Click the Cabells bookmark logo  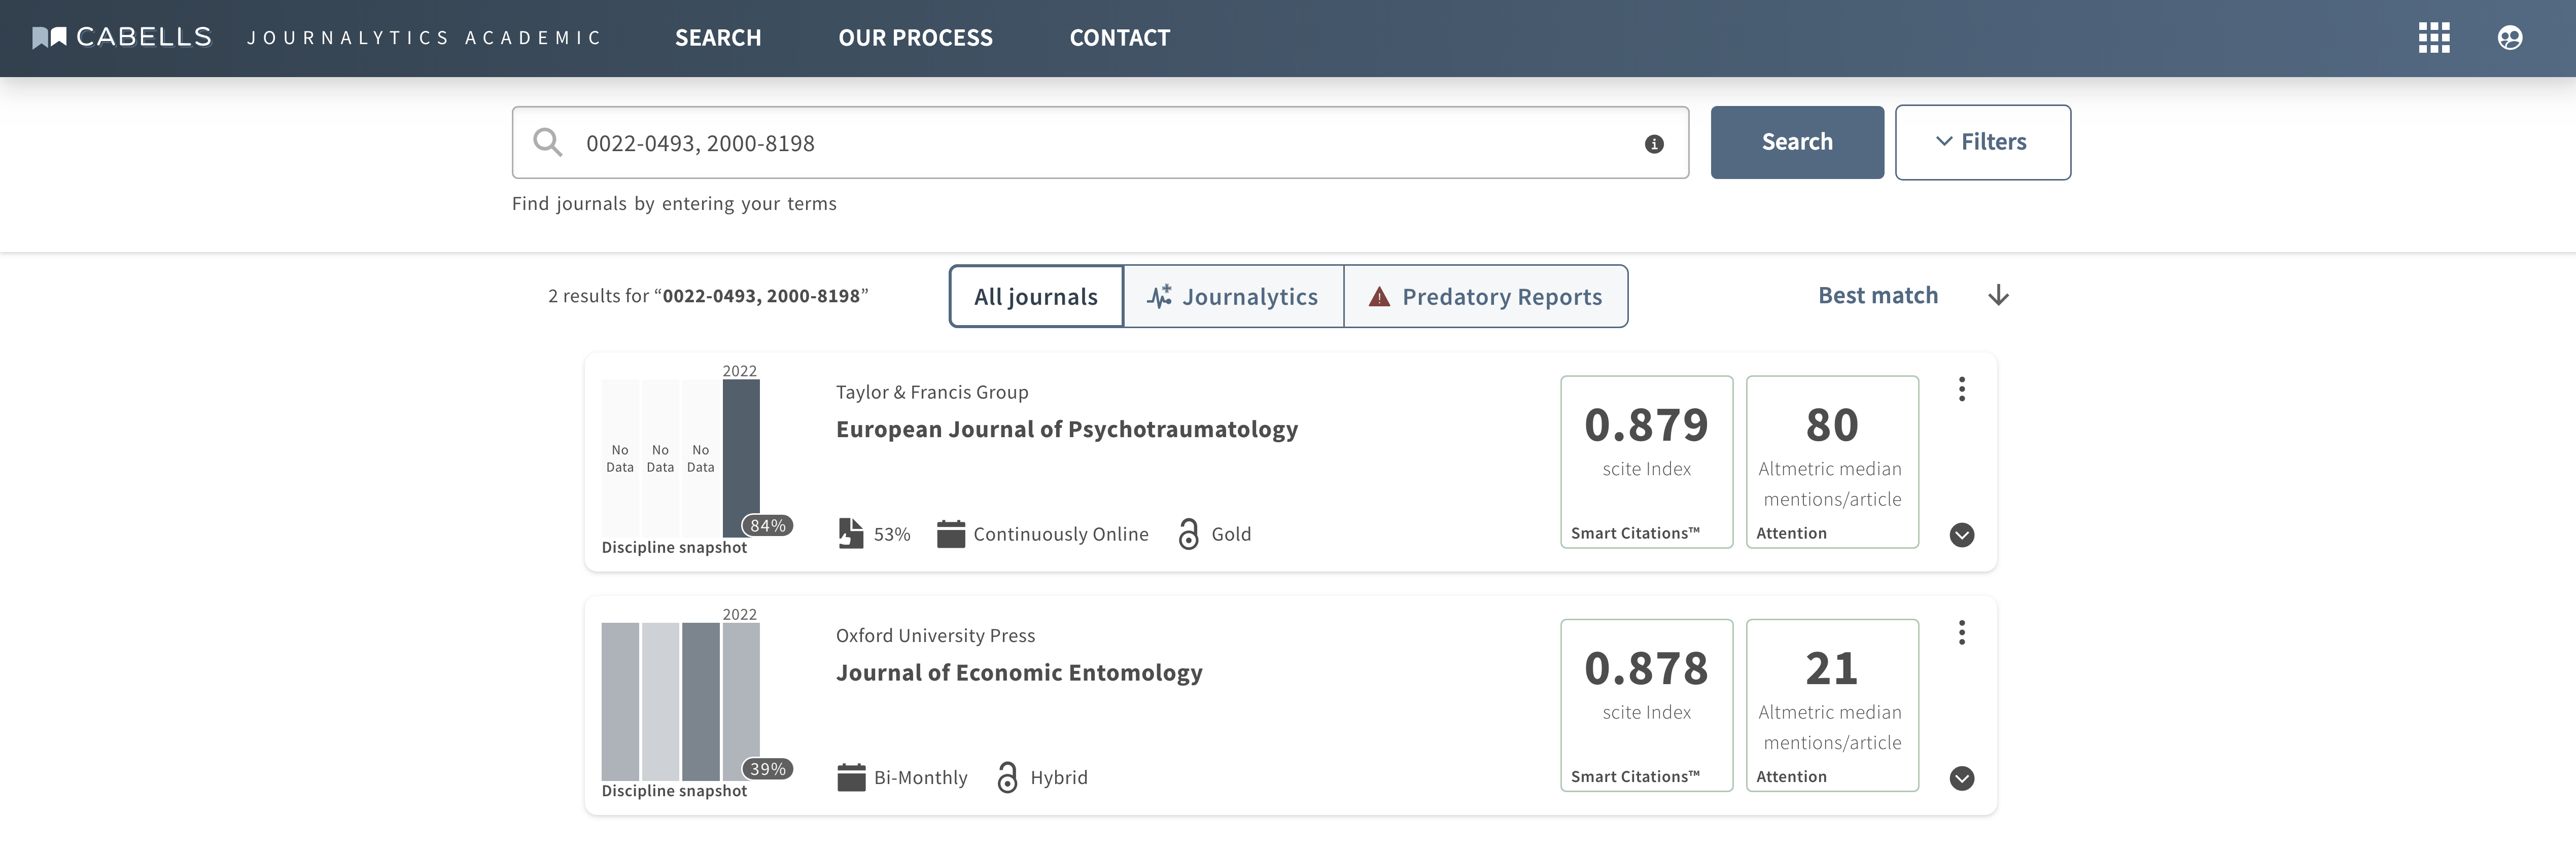[49, 38]
